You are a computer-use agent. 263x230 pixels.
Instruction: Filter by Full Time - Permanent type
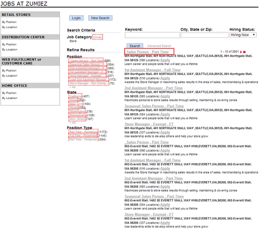pyautogui.click(x=83, y=136)
